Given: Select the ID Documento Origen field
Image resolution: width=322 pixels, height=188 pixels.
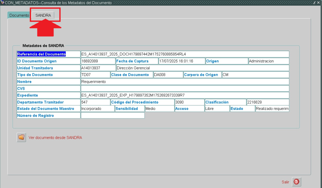Looking at the screenshot, I should 98,61.
